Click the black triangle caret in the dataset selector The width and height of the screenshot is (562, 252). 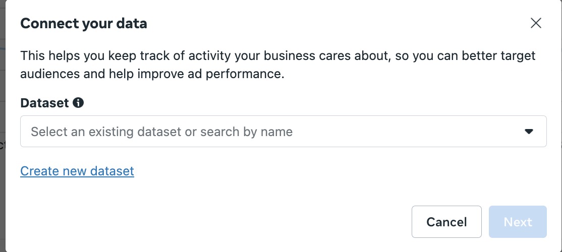click(529, 132)
